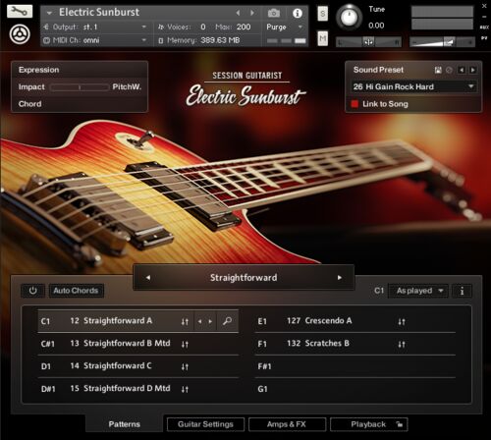Switch to the Guitar Settings tab
The width and height of the screenshot is (491, 440).
pyautogui.click(x=205, y=424)
